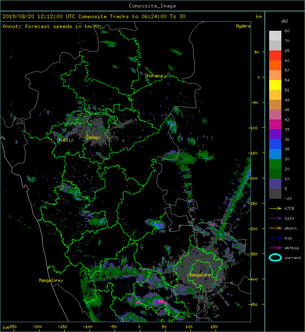This screenshot has height=332, width=305.
Task: Click the 50 tick on vertical axis
Action: pyautogui.click(x=257, y=52)
